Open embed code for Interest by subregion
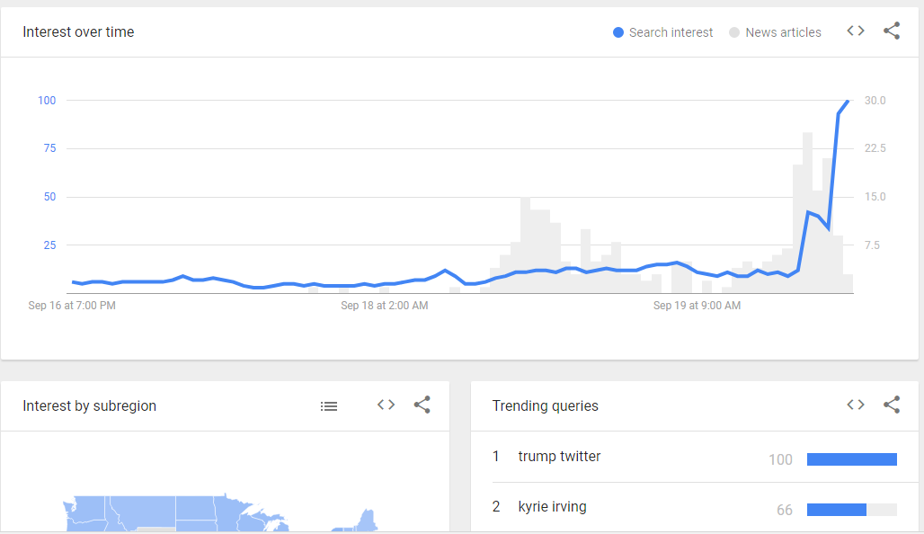Viewport: 924px width, 534px height. (x=386, y=405)
